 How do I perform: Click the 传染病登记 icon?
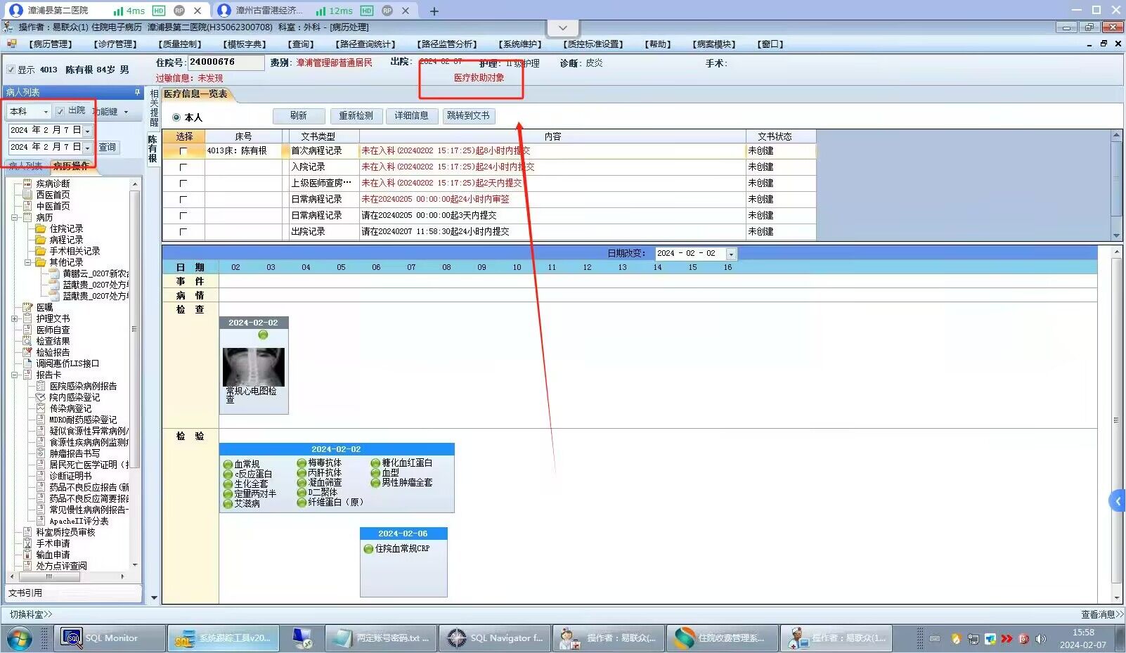41,408
